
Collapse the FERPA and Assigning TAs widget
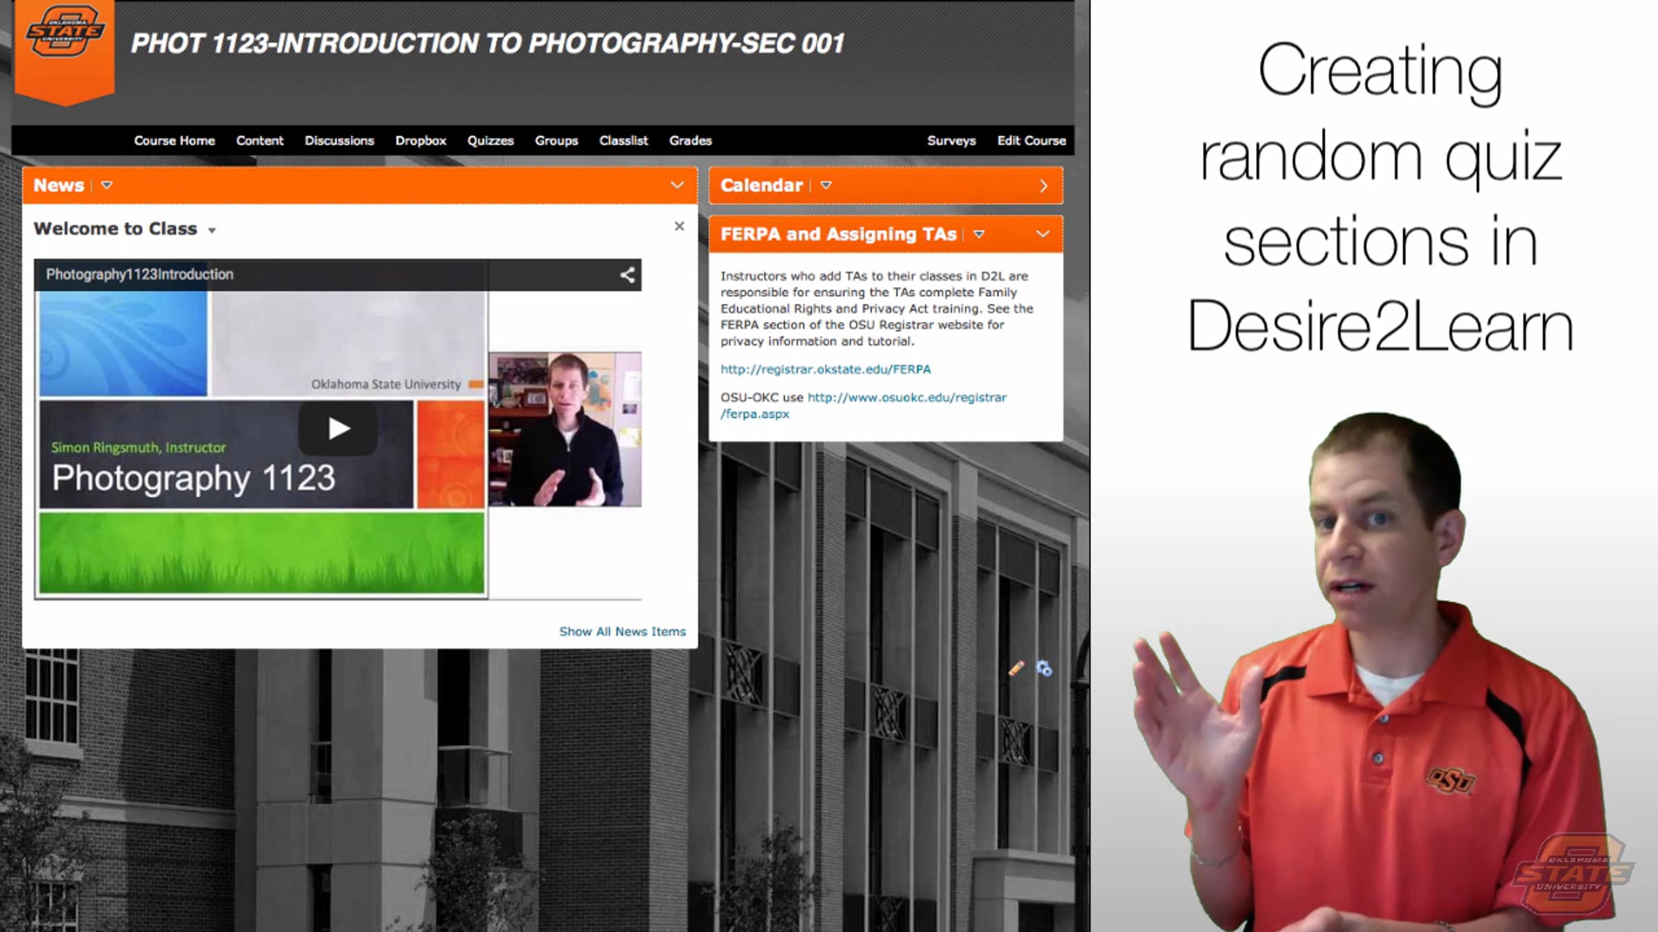pyautogui.click(x=1042, y=234)
